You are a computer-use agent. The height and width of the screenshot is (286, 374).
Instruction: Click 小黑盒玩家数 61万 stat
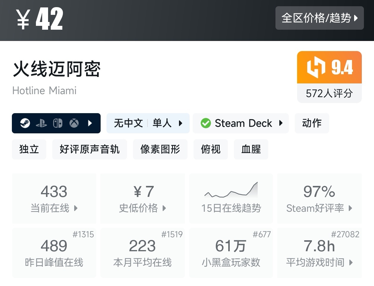tap(231, 253)
